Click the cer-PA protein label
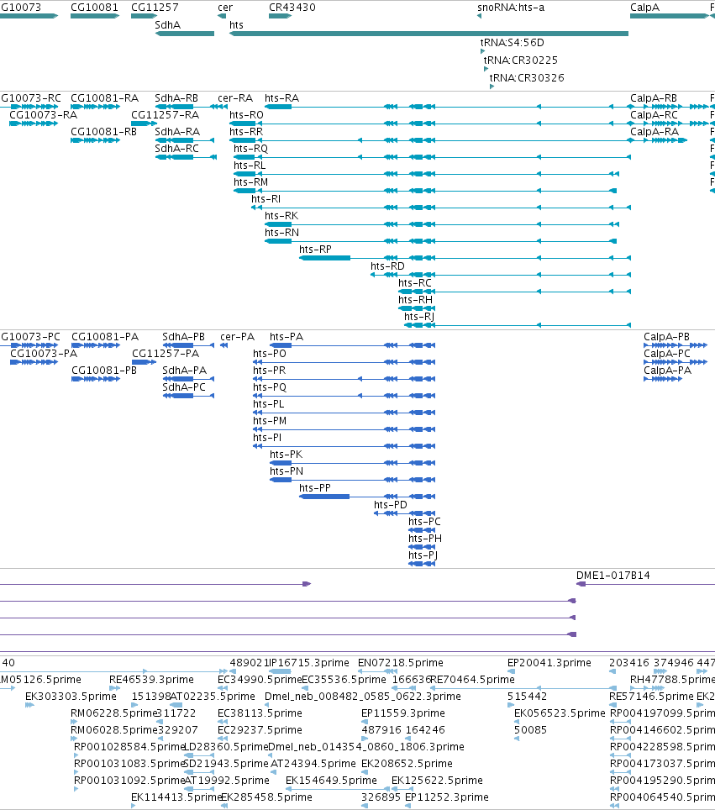Image resolution: width=715 pixels, height=810 pixels. pyautogui.click(x=237, y=337)
